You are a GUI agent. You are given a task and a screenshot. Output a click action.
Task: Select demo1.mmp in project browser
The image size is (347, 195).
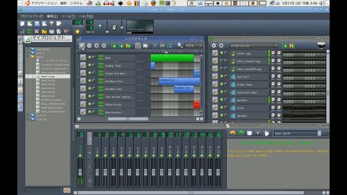(x=48, y=76)
